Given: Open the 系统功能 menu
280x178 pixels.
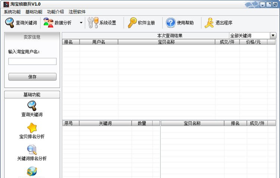Looking at the screenshot, I should [12, 12].
